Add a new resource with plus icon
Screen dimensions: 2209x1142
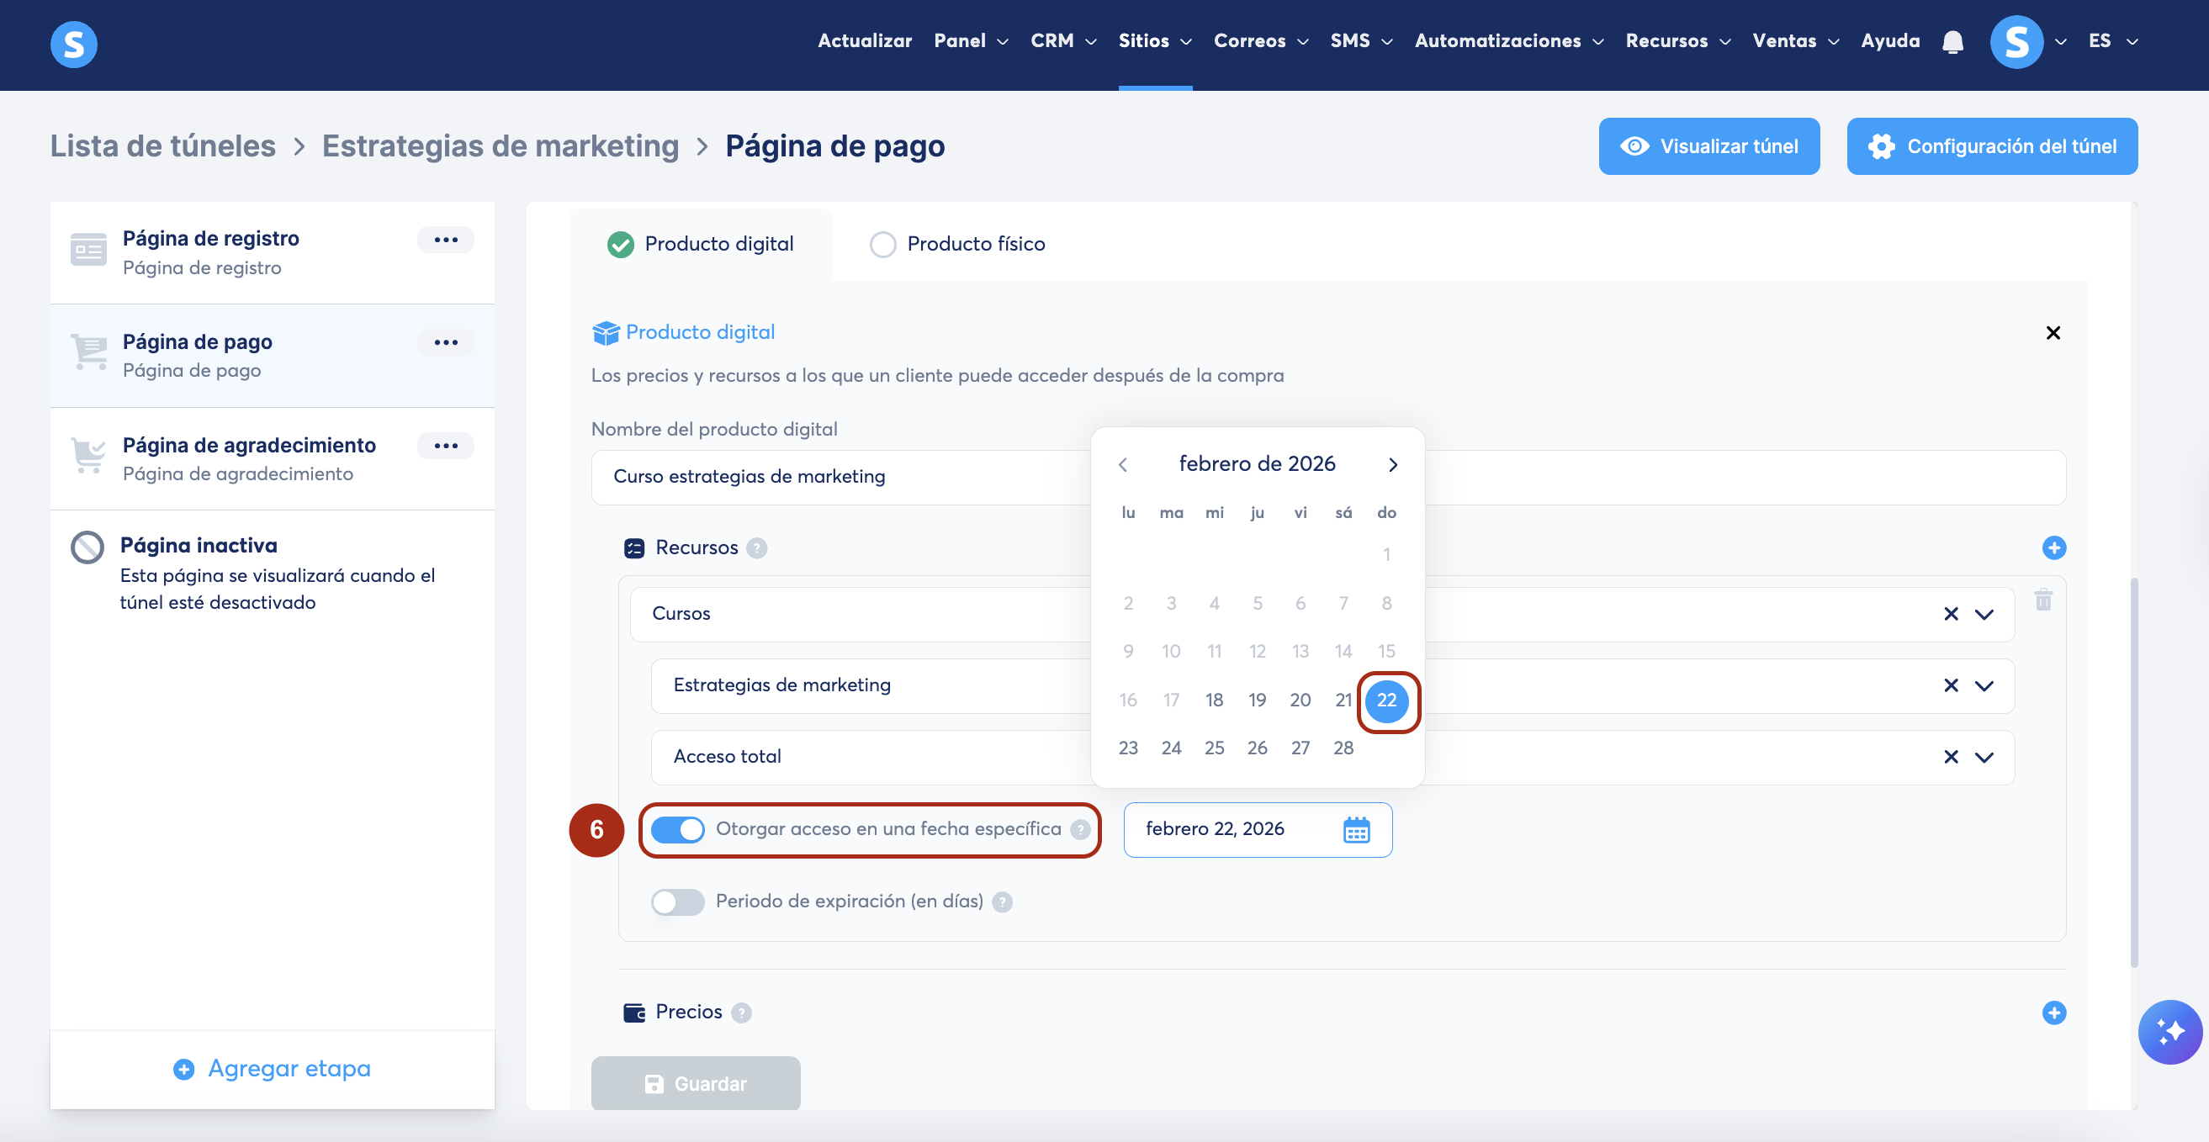[2053, 547]
